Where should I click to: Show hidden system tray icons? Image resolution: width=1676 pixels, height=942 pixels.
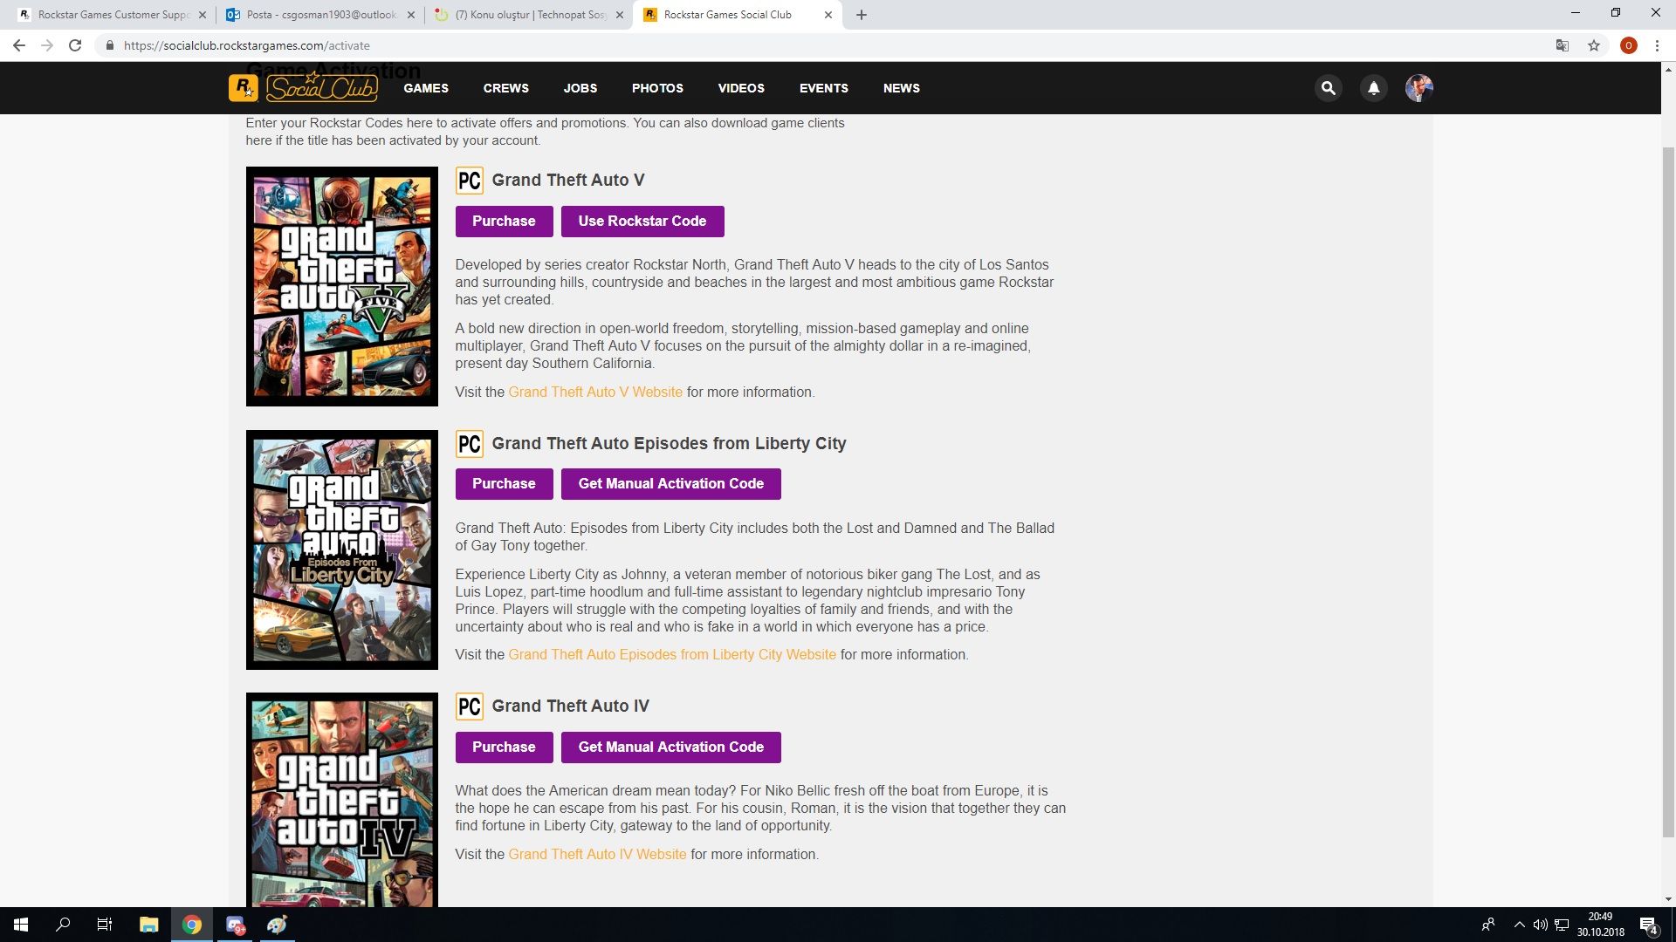tap(1519, 925)
